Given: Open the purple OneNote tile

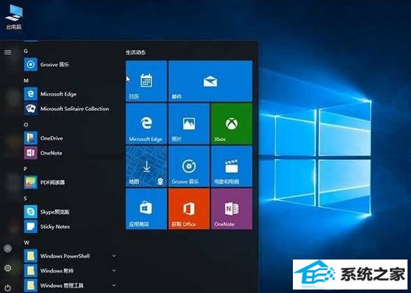Looking at the screenshot, I should point(232,209).
